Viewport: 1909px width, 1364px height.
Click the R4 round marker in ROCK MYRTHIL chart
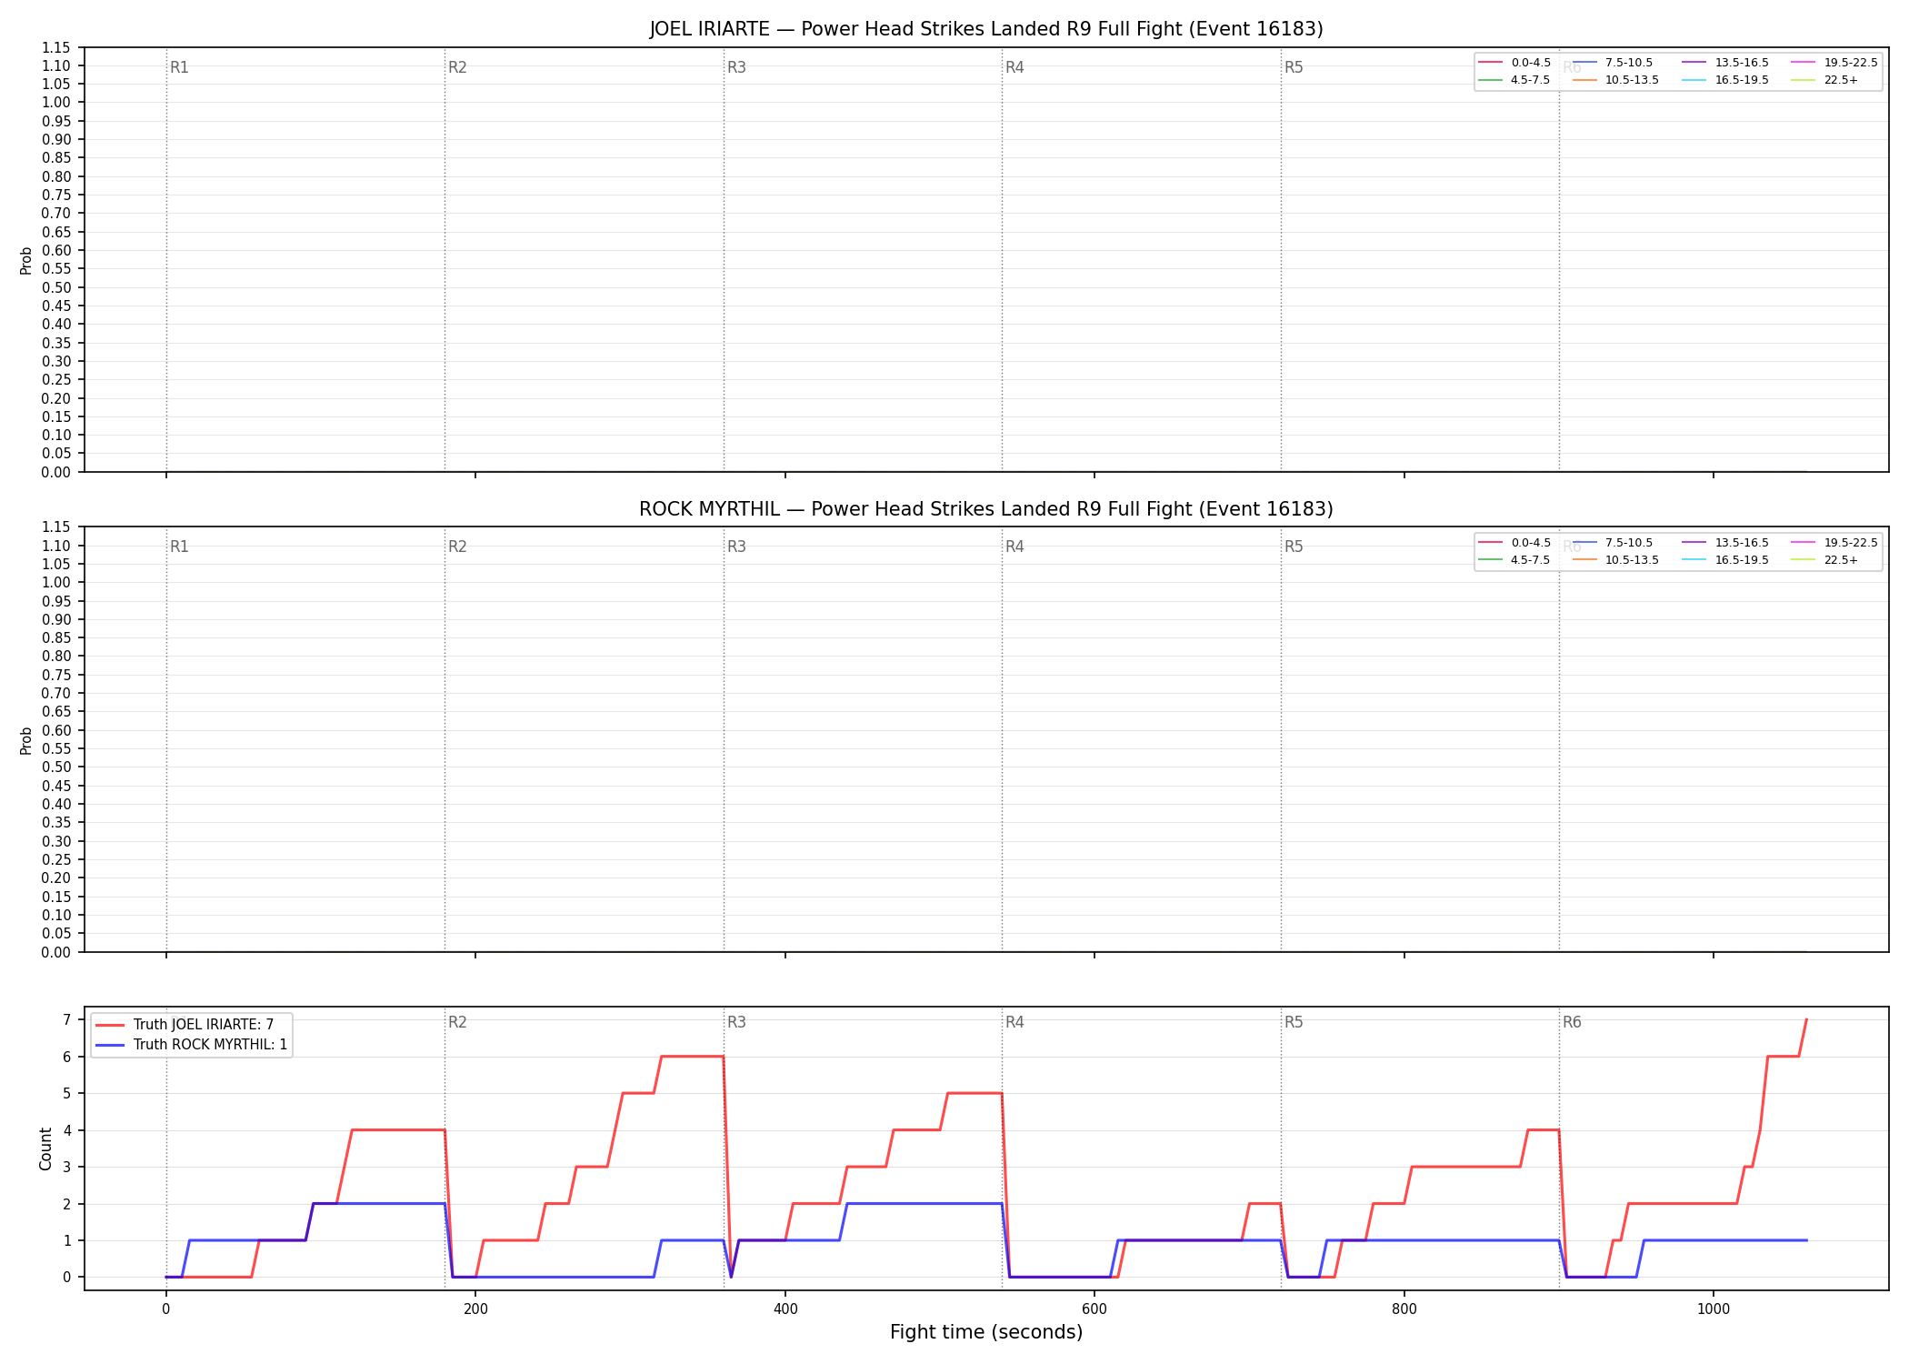[x=1014, y=547]
